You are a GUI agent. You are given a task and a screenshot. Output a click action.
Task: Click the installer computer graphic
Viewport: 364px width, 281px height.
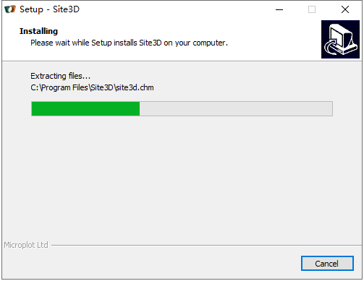[x=340, y=39]
